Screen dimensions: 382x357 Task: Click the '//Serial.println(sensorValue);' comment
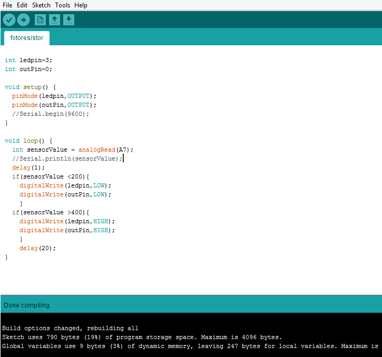point(67,159)
